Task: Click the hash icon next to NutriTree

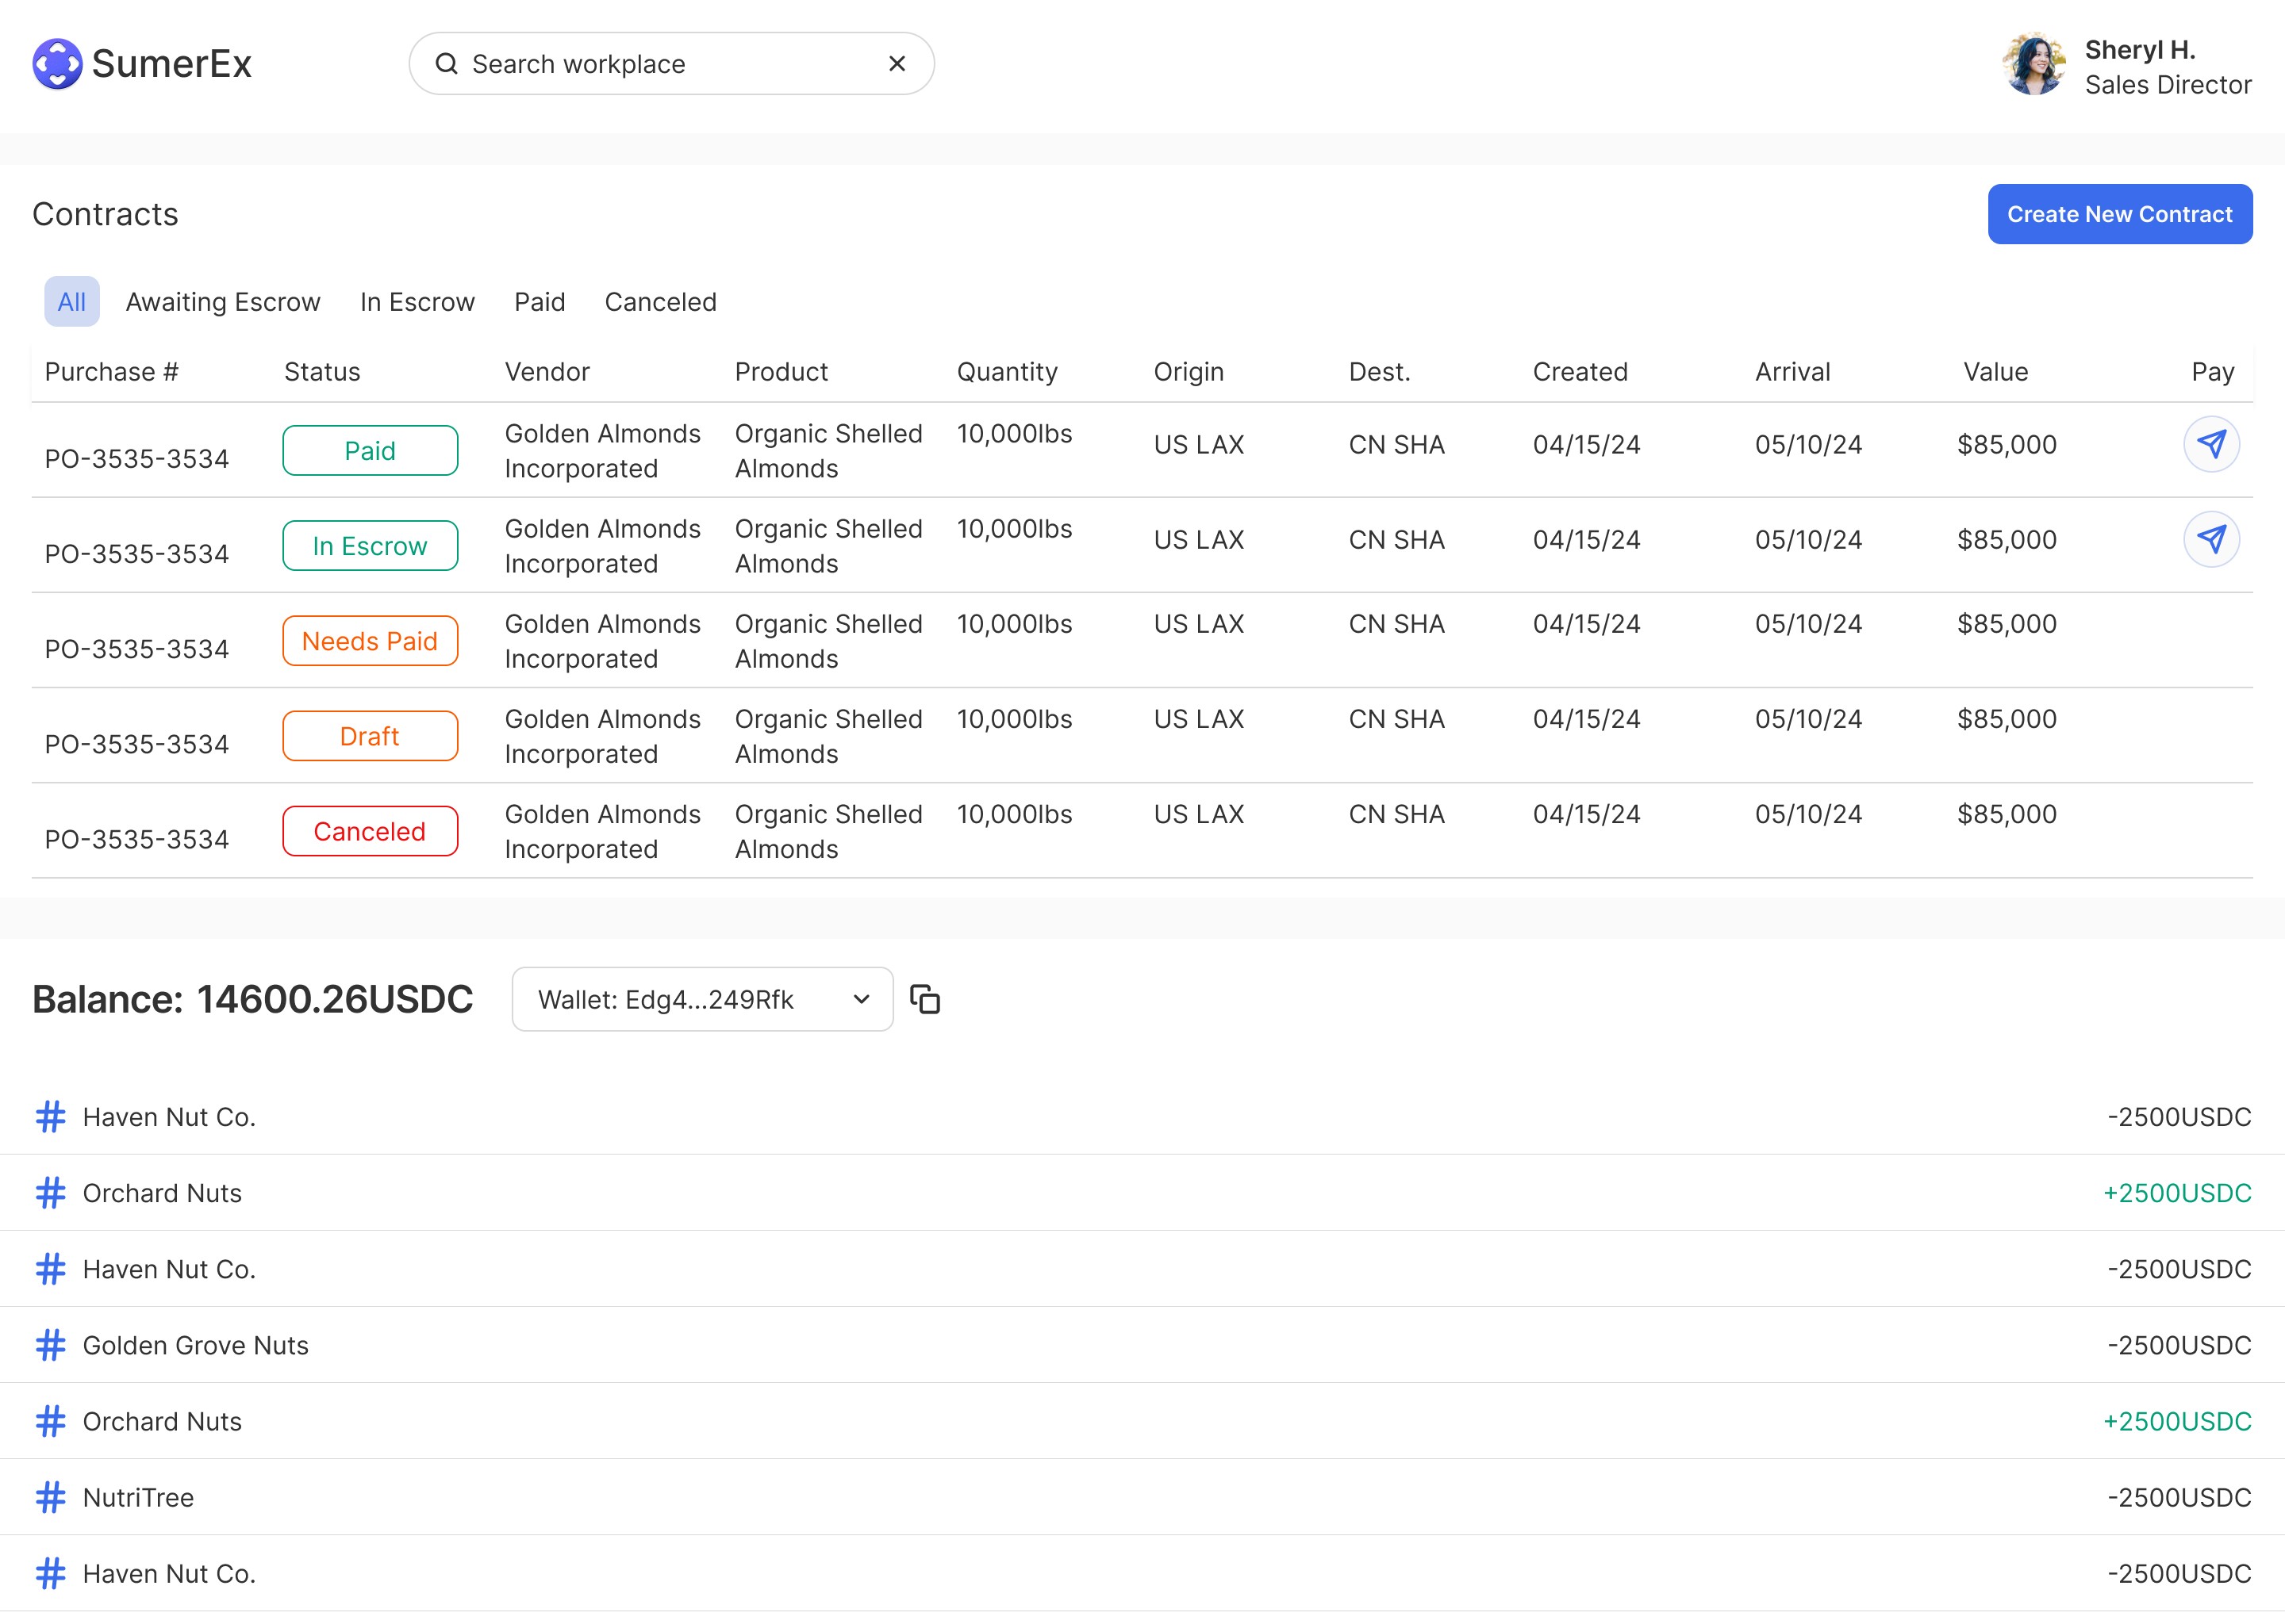Action: pyautogui.click(x=51, y=1497)
